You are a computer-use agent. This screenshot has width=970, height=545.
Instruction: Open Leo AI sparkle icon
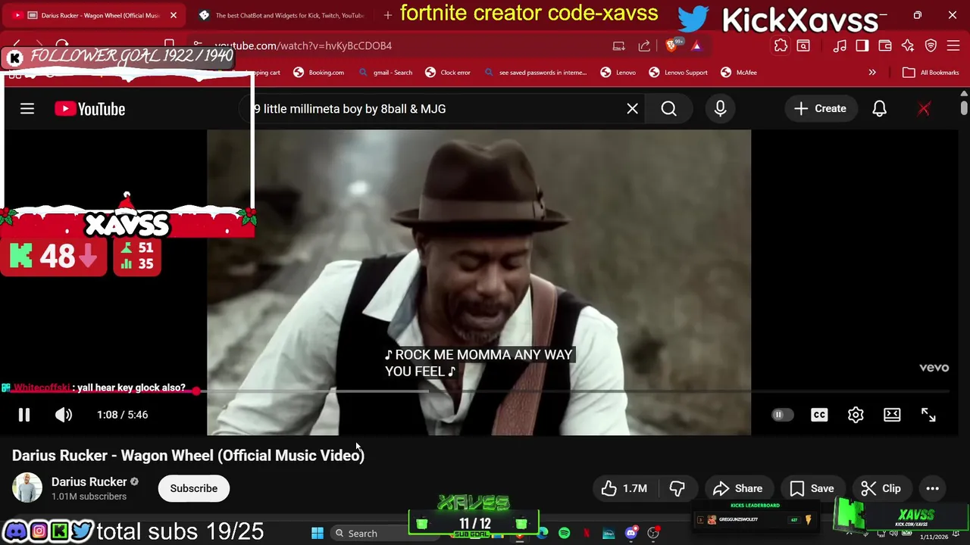click(x=908, y=45)
